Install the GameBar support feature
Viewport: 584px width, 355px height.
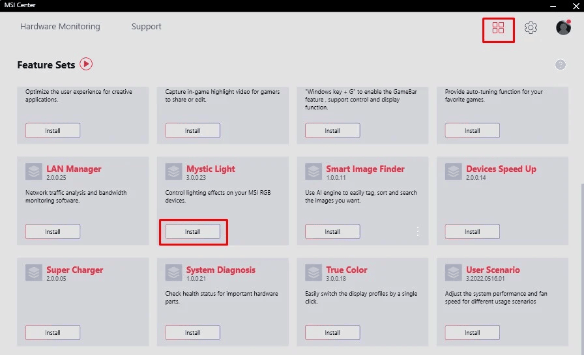pos(332,131)
